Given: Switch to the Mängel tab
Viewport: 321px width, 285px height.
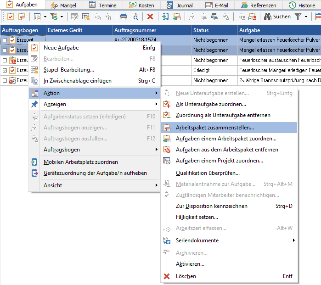Looking at the screenshot, I should 63,6.
